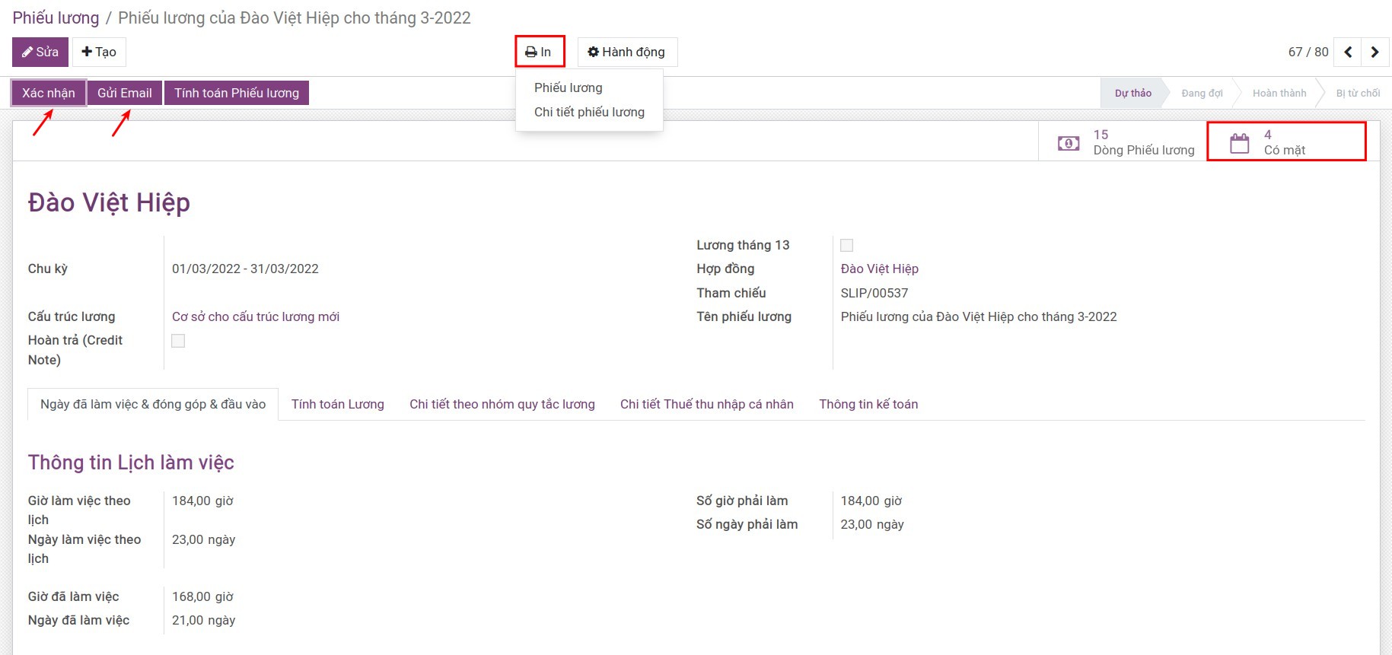Viewport: 1392px width, 655px height.
Task: Click the money icon for Dòng Phiếu lương
Action: (x=1069, y=142)
